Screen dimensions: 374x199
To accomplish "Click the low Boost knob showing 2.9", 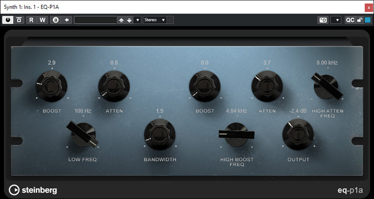I will click(51, 86).
